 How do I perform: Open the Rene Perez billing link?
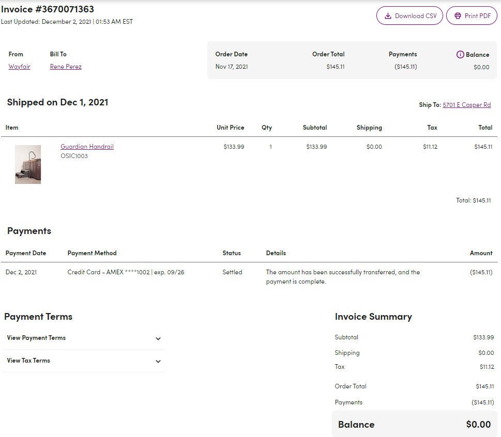(x=66, y=67)
